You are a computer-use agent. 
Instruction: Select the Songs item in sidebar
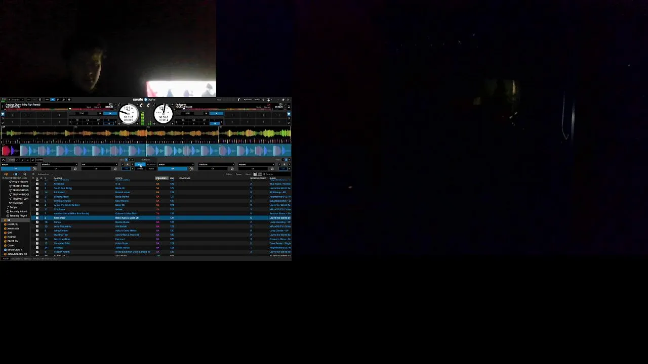click(x=13, y=207)
